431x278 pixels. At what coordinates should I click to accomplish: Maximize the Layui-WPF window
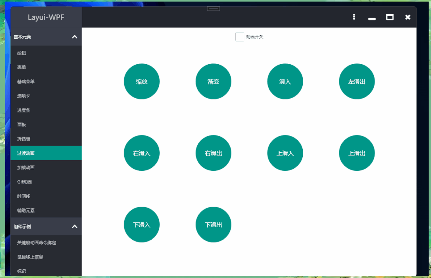point(390,17)
